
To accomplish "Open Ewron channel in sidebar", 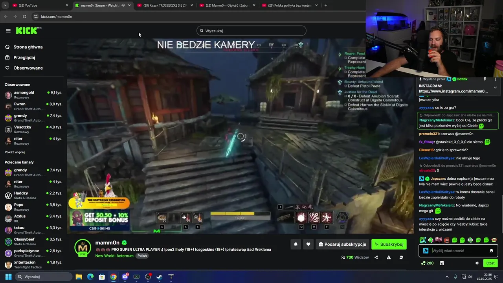I will click(33, 106).
